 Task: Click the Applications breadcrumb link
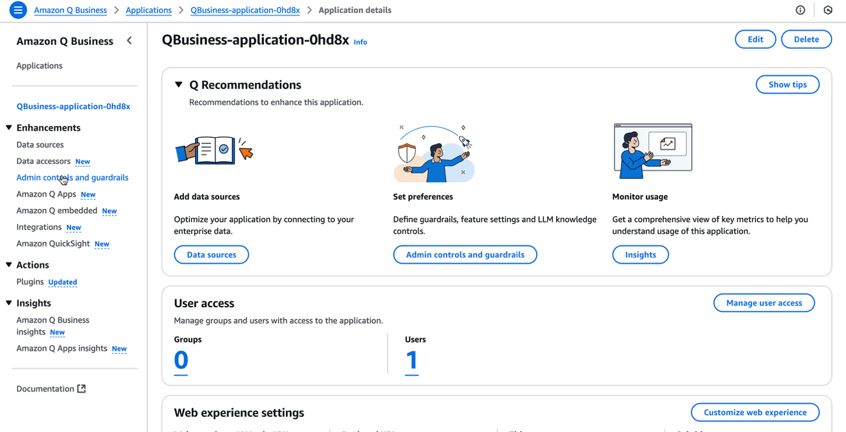pos(148,10)
